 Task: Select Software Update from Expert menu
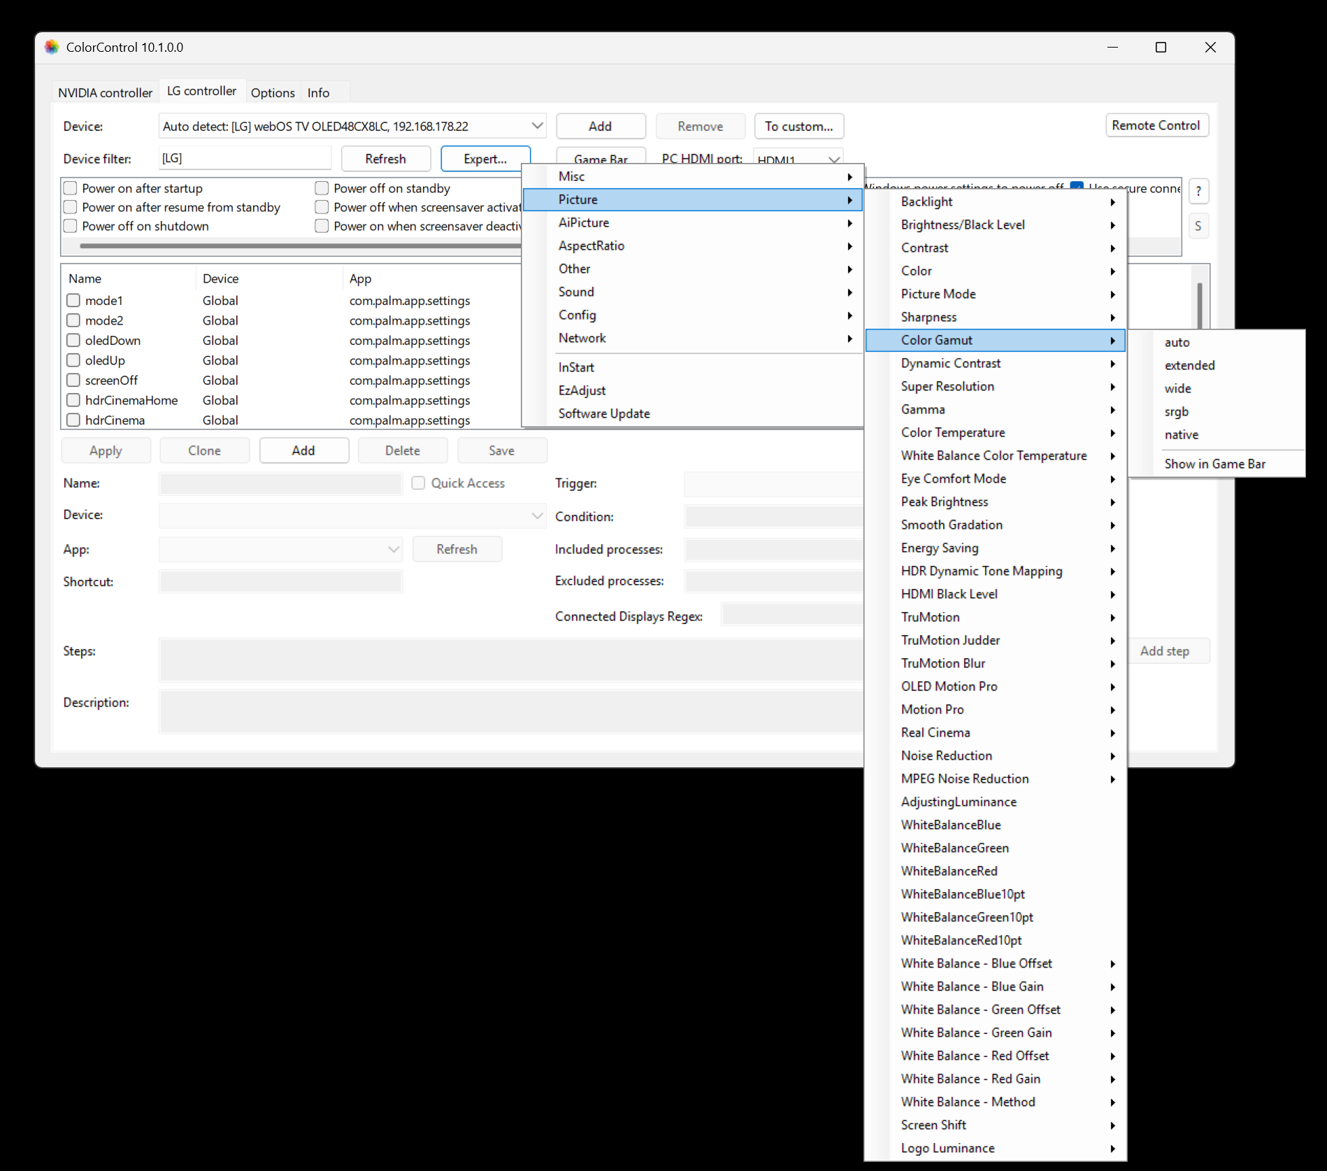(693, 413)
